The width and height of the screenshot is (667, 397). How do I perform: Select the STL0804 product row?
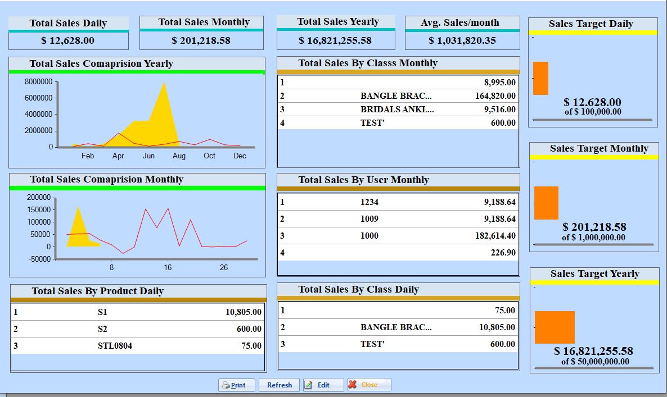[138, 346]
